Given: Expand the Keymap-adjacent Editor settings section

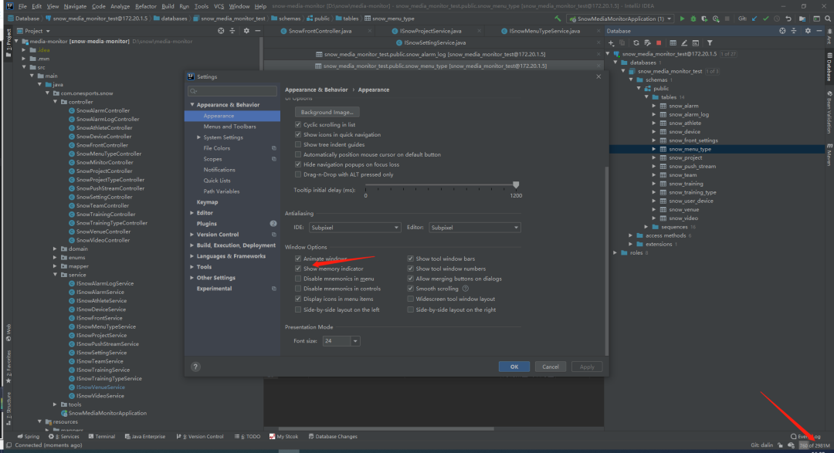Looking at the screenshot, I should (x=192, y=213).
